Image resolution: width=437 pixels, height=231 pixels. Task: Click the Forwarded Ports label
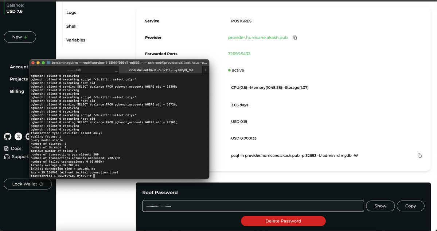(x=161, y=54)
